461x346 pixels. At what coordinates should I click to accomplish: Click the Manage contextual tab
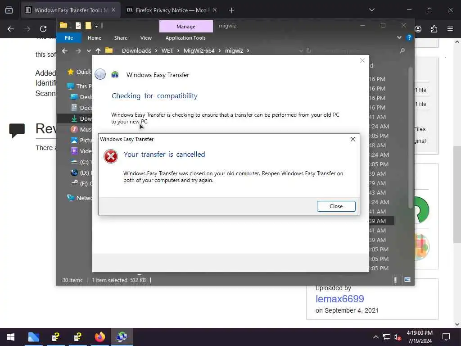tap(186, 27)
